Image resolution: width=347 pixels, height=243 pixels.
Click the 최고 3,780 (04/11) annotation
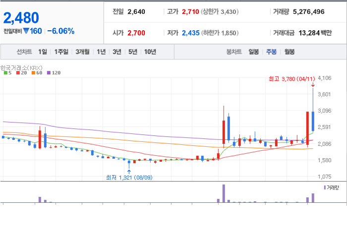[x=291, y=79]
